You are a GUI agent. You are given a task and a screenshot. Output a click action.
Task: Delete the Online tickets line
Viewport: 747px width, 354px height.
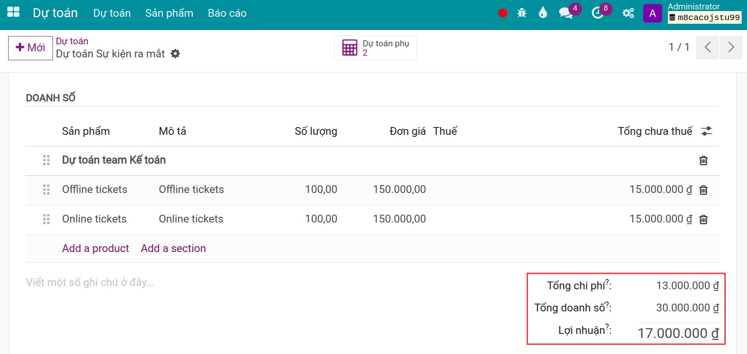(704, 220)
